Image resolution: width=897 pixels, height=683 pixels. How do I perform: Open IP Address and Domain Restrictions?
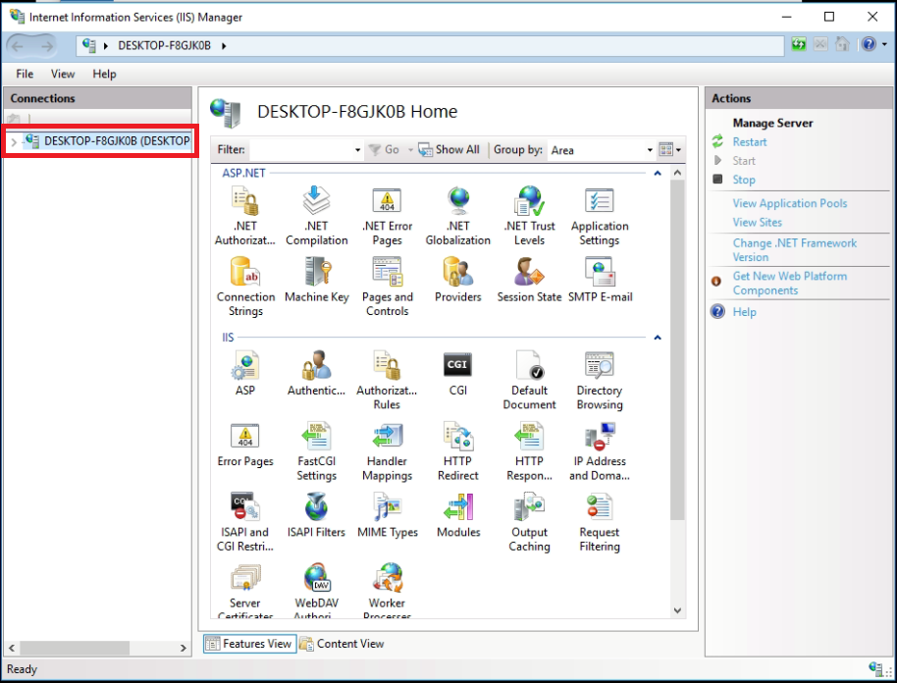[600, 451]
